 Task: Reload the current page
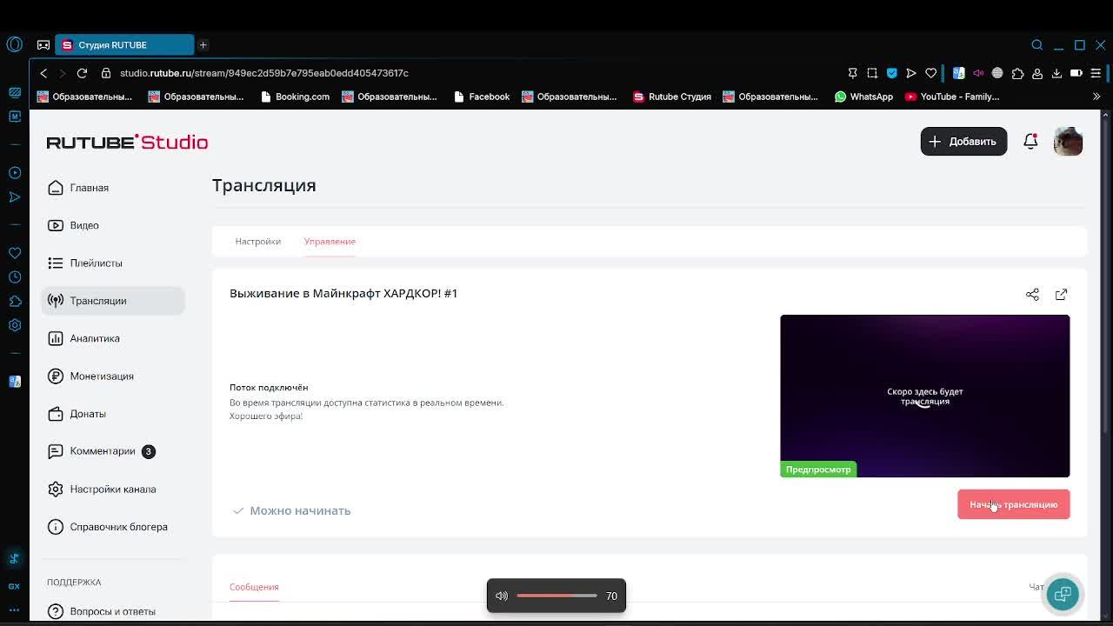(82, 73)
